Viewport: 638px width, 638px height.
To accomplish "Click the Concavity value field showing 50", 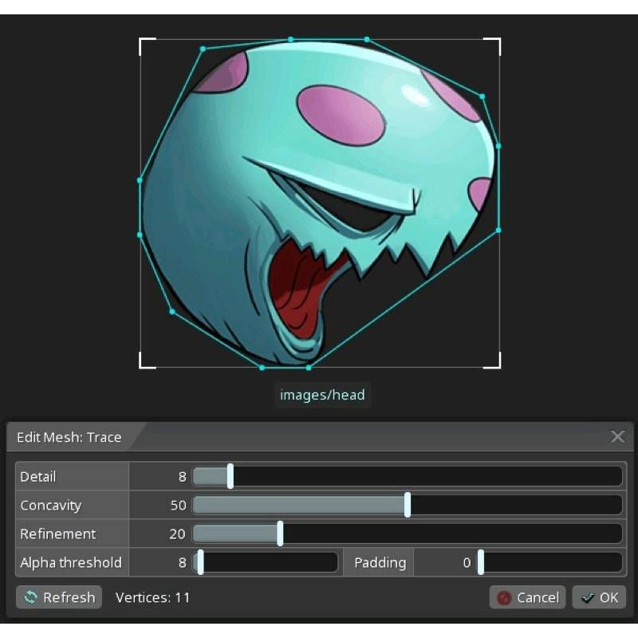I will 161,505.
